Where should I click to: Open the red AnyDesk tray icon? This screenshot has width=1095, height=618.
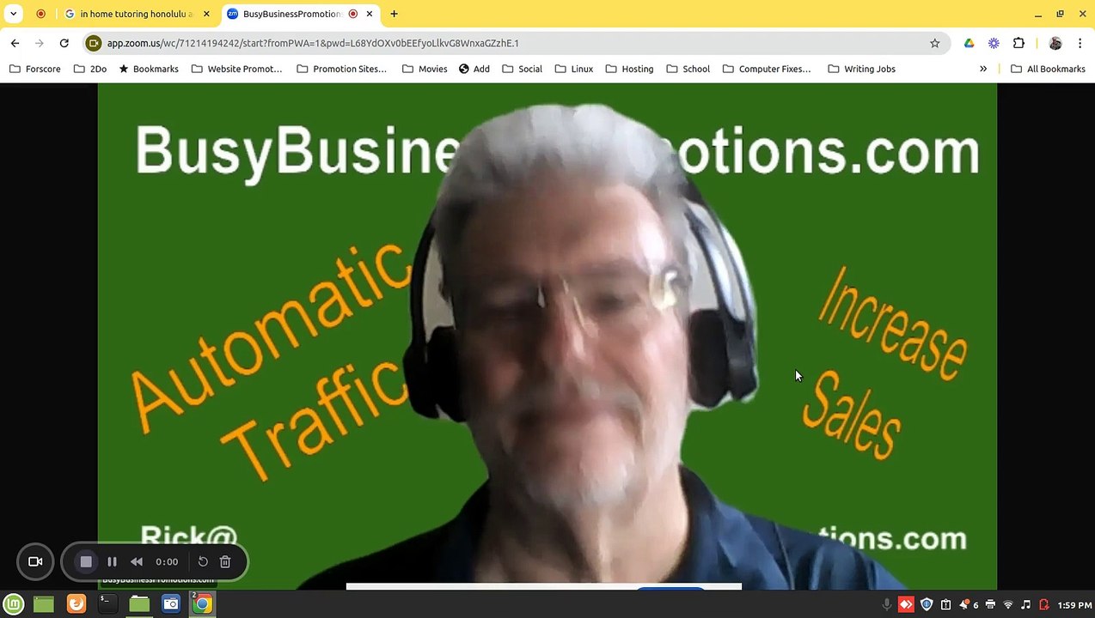(906, 605)
